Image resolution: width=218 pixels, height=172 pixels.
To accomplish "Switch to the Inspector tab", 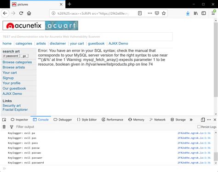I will pyautogui.click(x=19, y=120).
